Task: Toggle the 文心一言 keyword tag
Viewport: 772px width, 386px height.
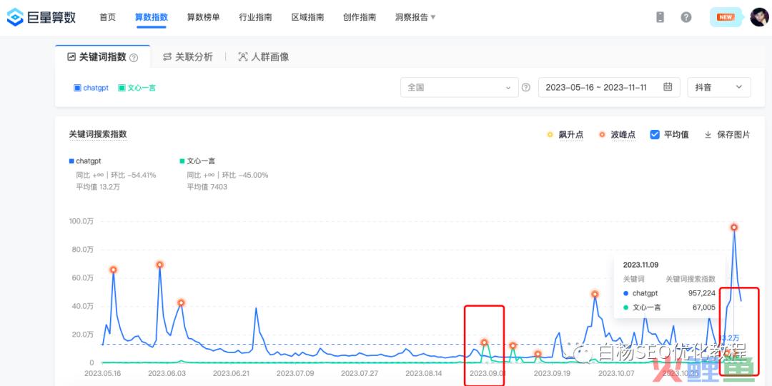Action: (x=137, y=88)
